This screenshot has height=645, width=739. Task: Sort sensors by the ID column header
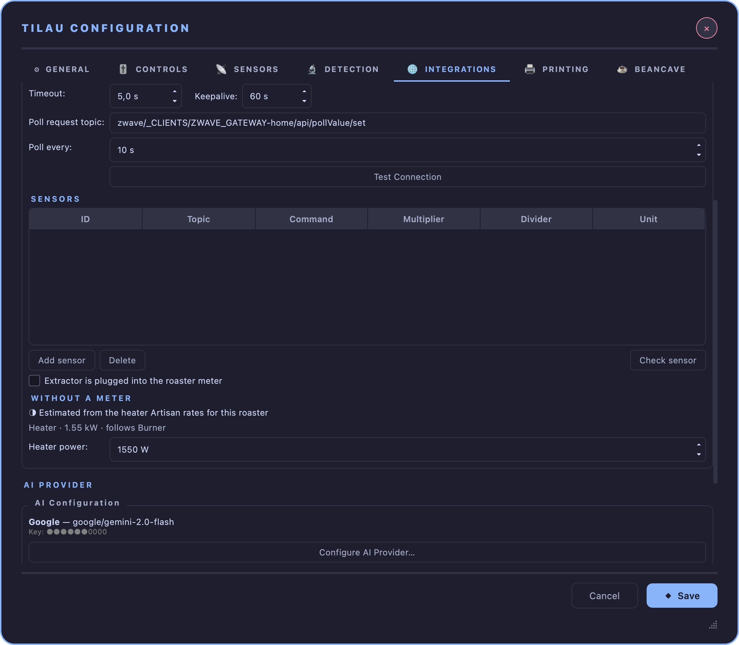pyautogui.click(x=85, y=219)
